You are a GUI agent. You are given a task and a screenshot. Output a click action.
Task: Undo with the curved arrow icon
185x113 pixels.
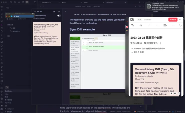click(180, 25)
